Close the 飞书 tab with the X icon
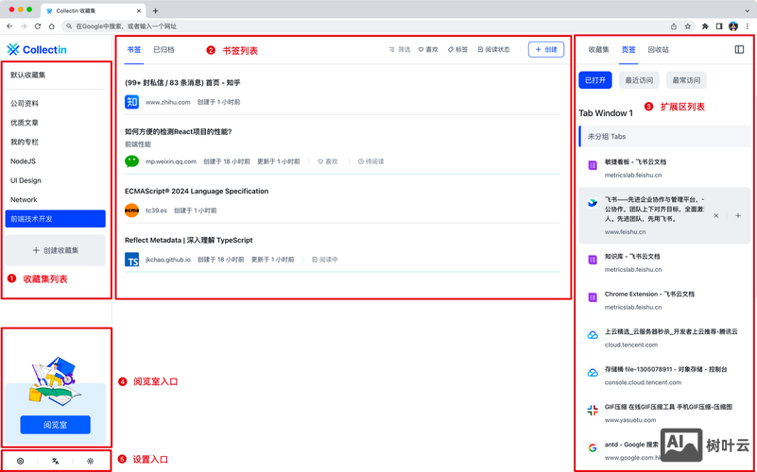 [716, 216]
